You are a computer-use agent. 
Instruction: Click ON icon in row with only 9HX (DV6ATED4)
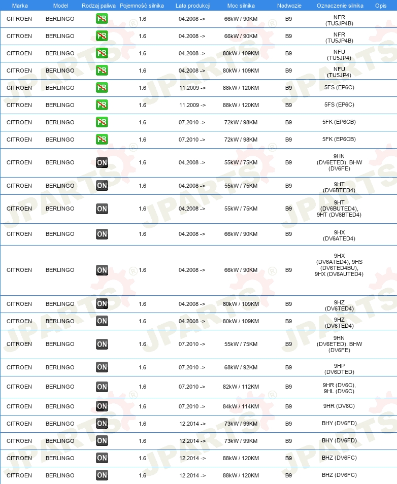[x=102, y=234]
